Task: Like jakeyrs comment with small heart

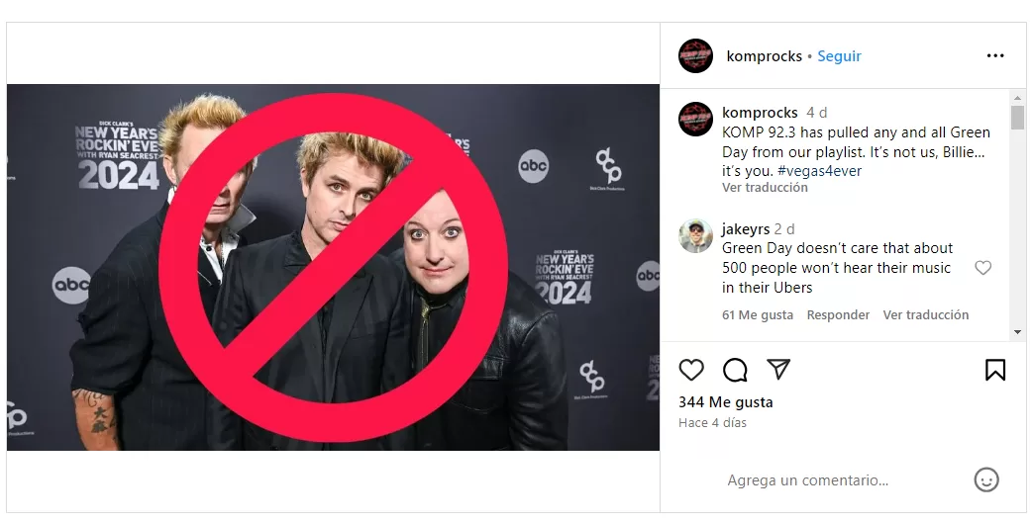Action: [982, 268]
